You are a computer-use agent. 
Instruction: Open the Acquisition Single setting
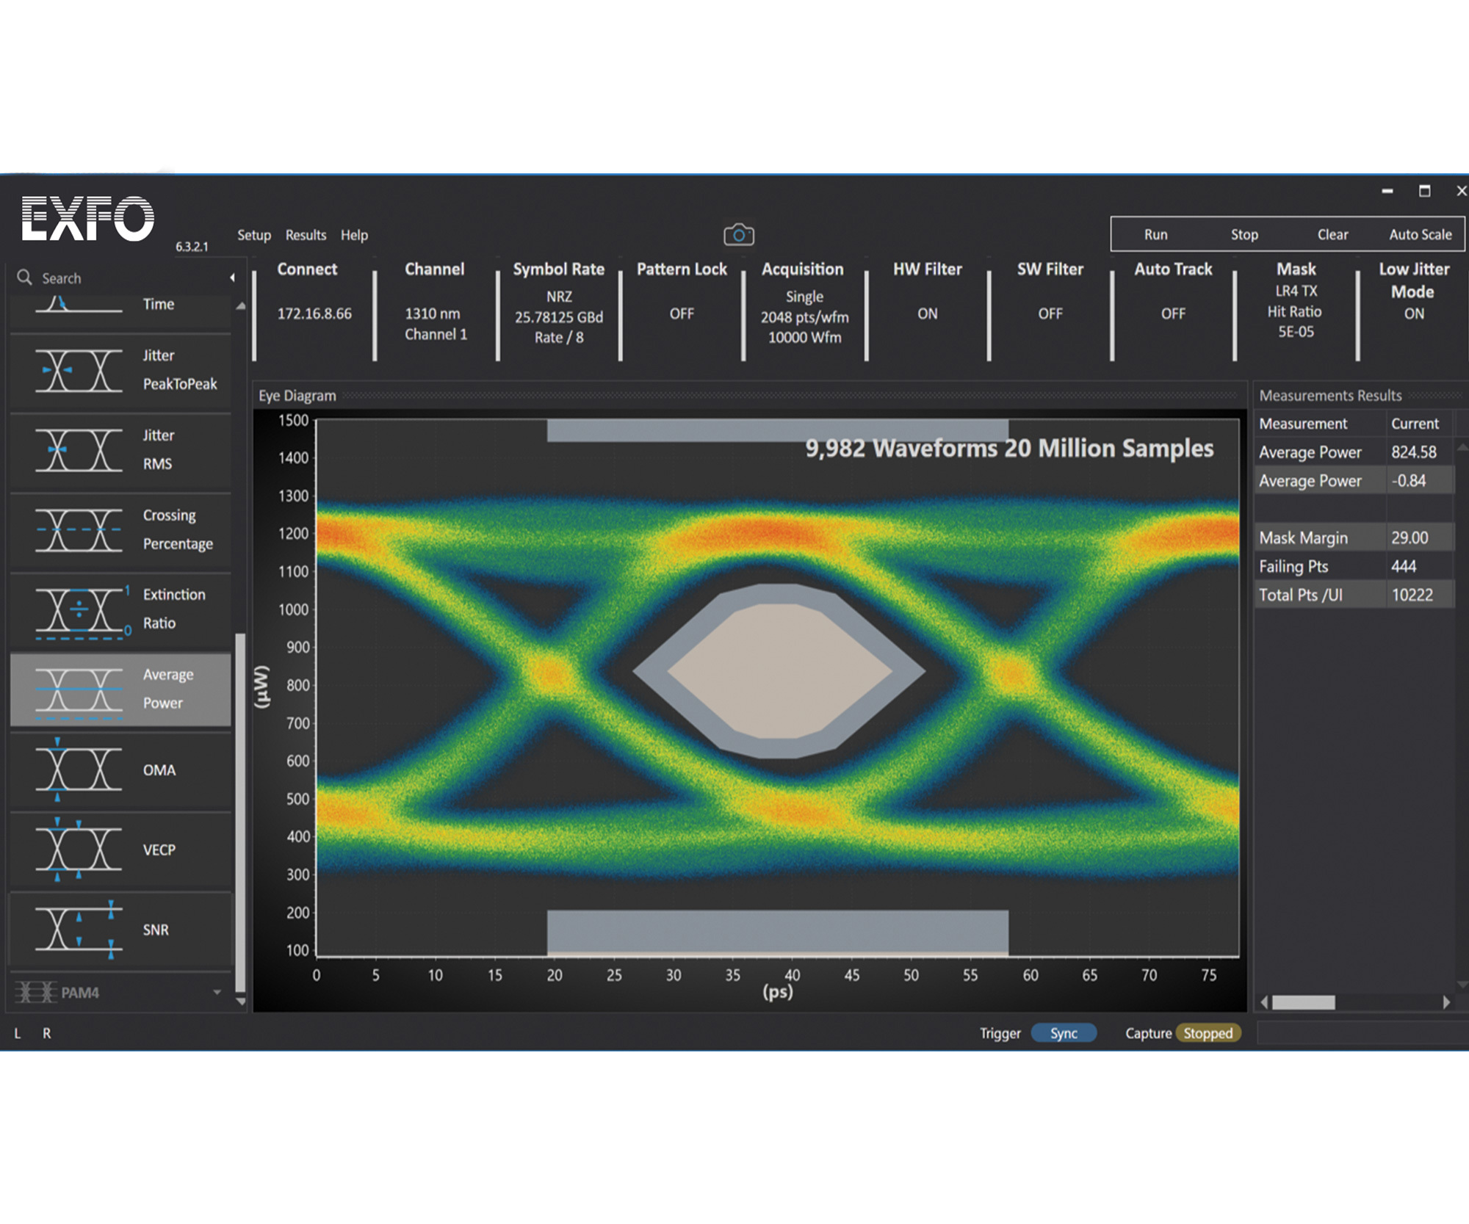804,317
